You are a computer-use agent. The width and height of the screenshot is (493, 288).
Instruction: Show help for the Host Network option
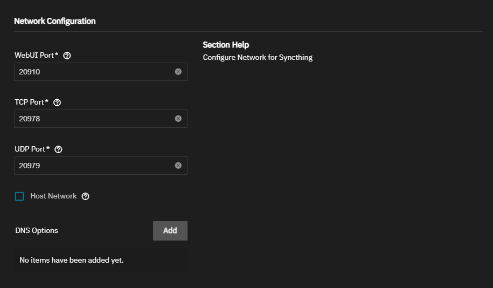(85, 196)
